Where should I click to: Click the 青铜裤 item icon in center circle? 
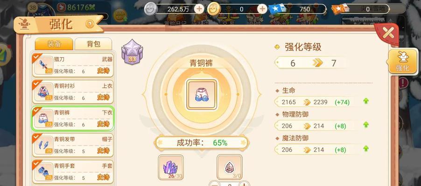[202, 94]
